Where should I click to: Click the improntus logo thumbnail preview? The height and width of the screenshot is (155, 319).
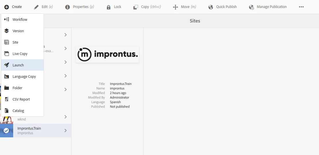click(x=107, y=54)
